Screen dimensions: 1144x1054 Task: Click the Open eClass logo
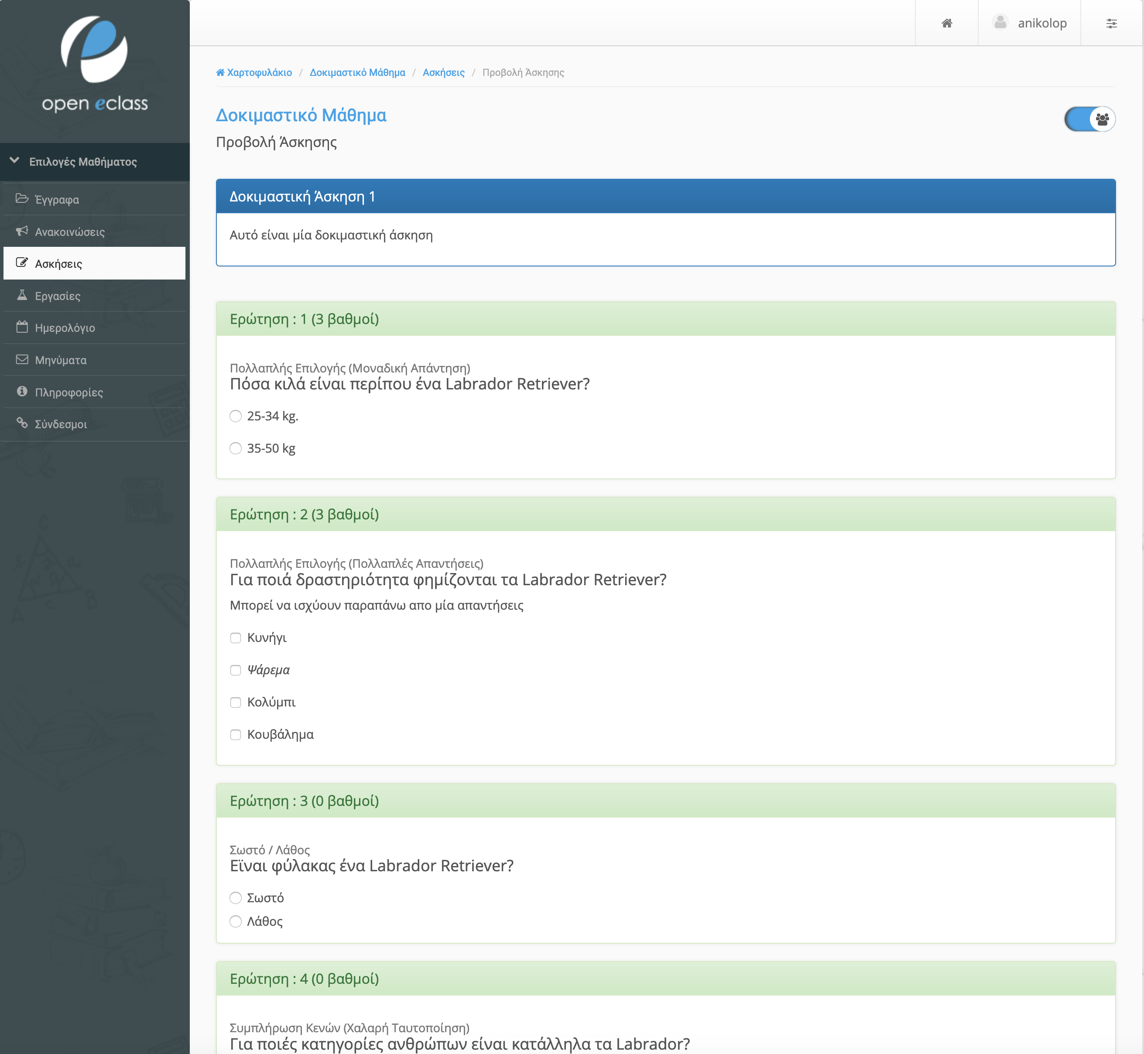(95, 64)
